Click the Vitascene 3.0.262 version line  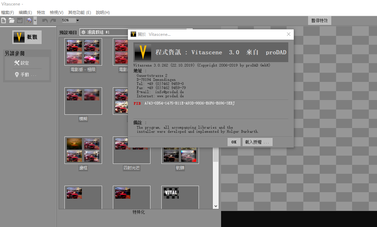[x=202, y=65]
